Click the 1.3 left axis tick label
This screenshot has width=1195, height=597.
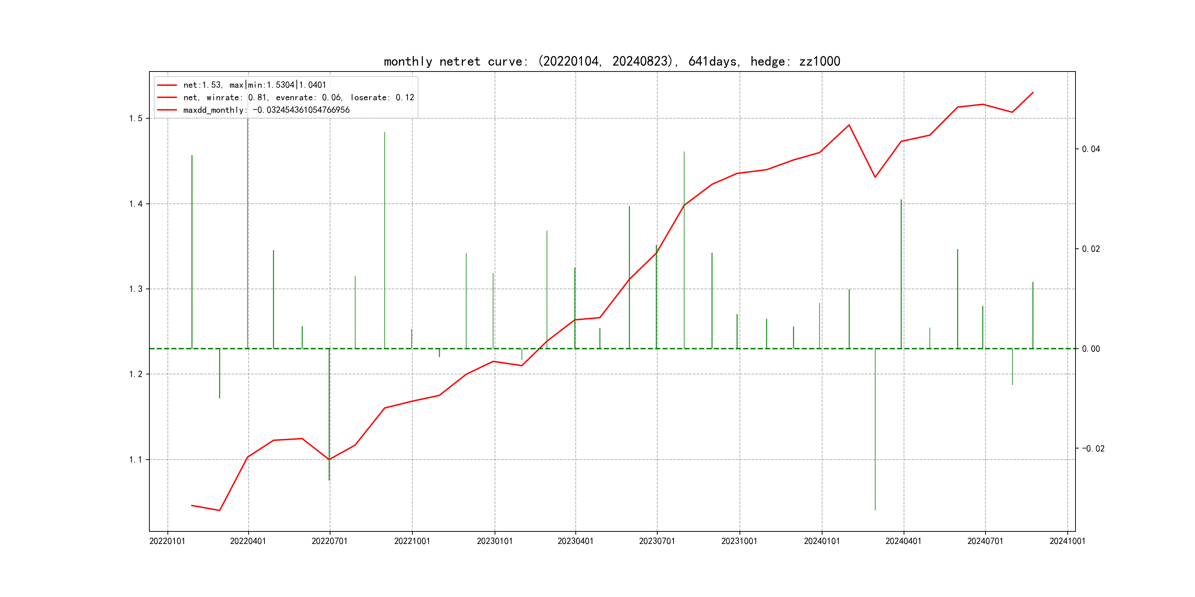pyautogui.click(x=136, y=289)
